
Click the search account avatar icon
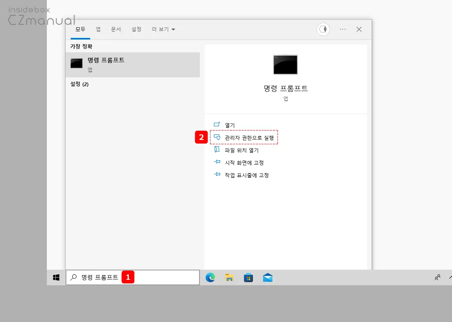click(x=323, y=29)
